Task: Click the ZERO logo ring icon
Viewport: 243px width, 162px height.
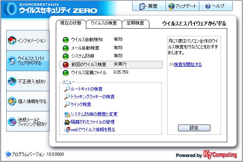Action: (x=11, y=9)
